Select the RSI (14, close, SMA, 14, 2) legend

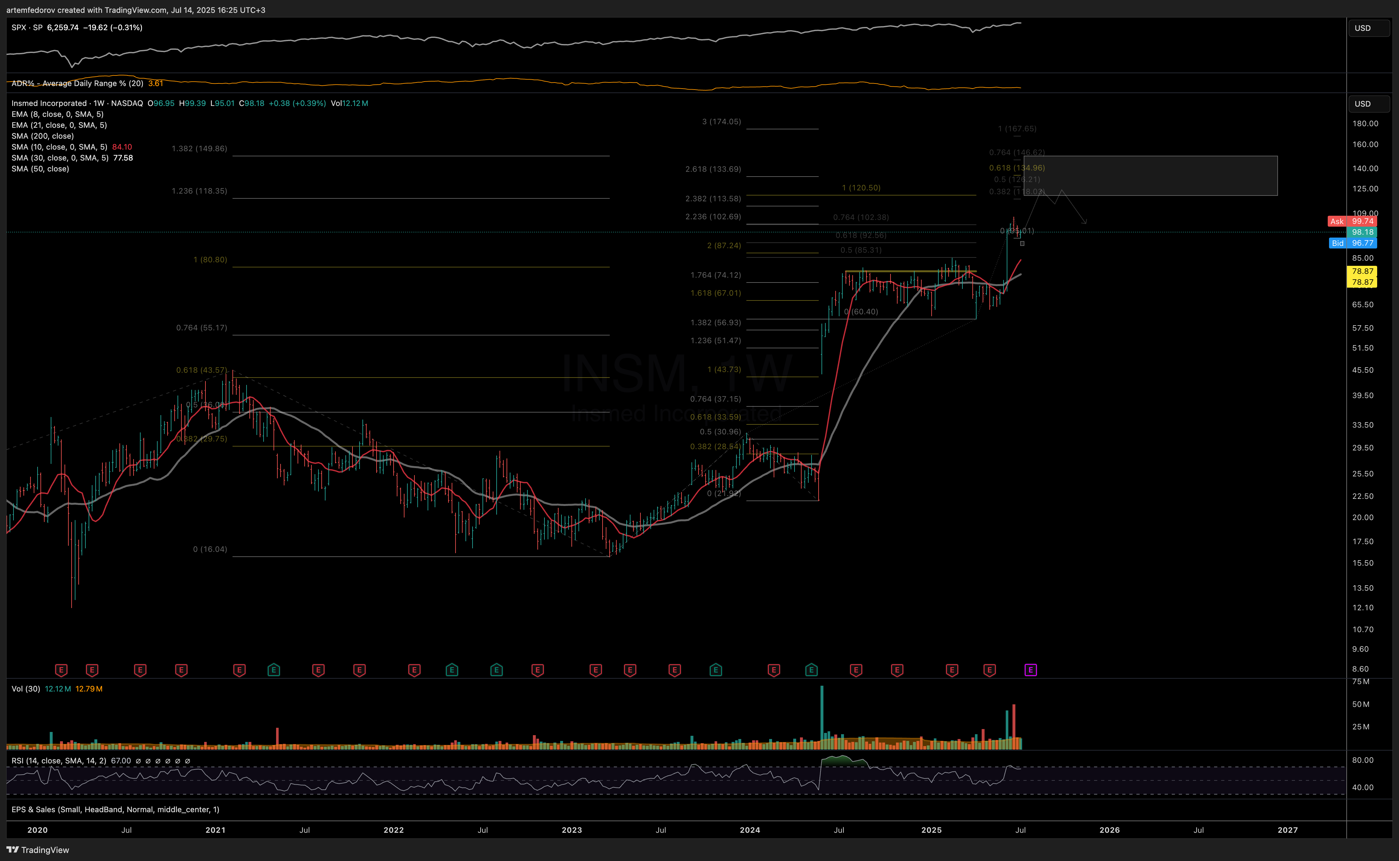pos(59,761)
